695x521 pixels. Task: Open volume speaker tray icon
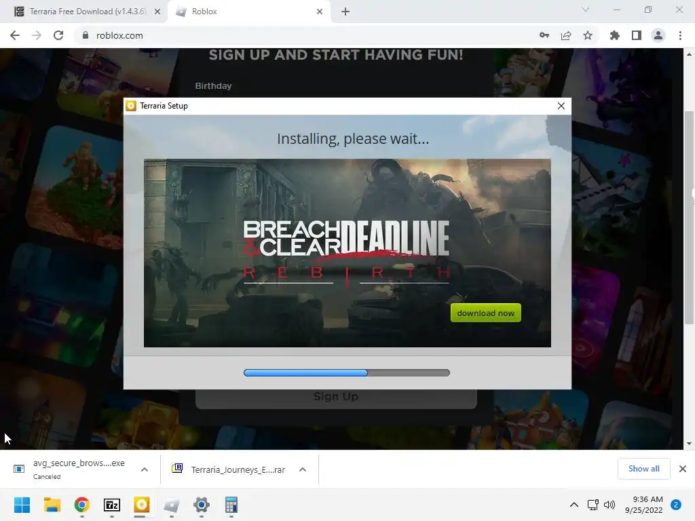pyautogui.click(x=609, y=505)
